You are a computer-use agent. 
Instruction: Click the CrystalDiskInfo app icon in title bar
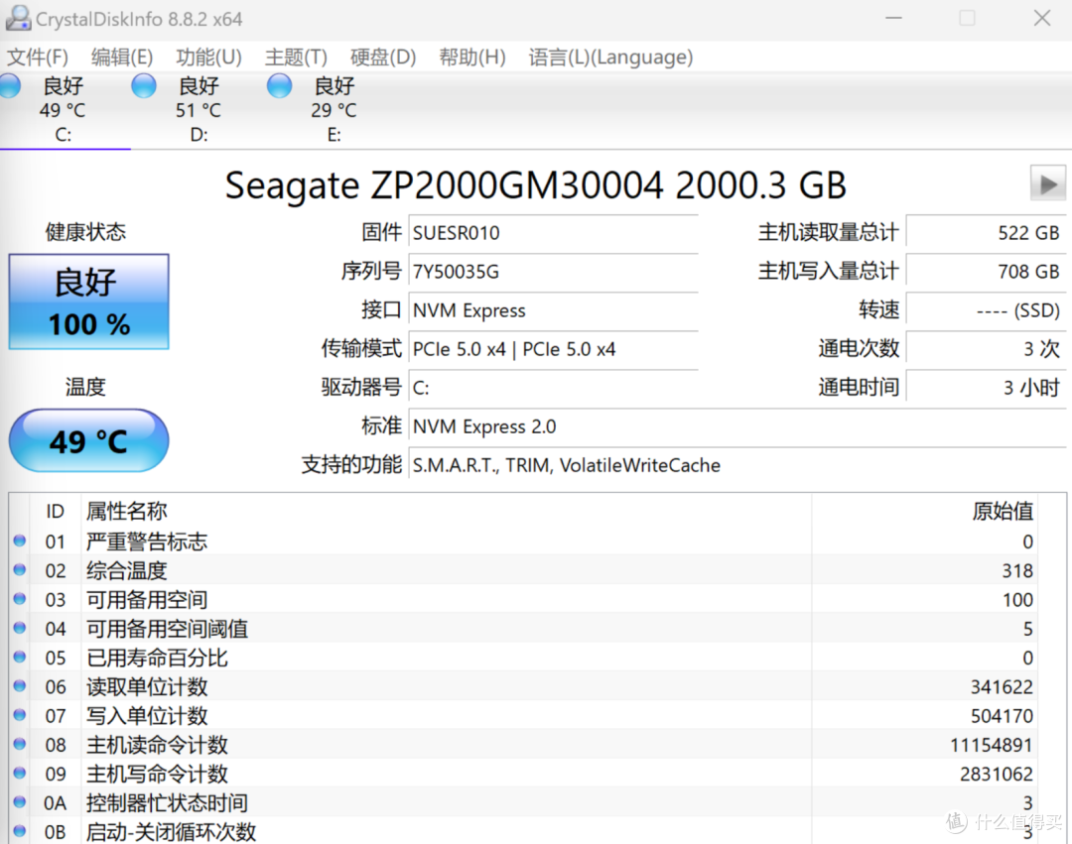click(x=18, y=19)
